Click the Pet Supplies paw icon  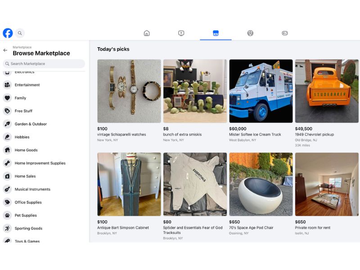pos(7,216)
